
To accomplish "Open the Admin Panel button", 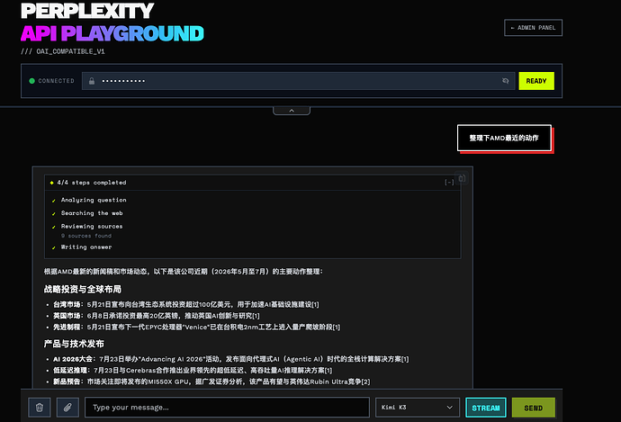I will 533,28.
